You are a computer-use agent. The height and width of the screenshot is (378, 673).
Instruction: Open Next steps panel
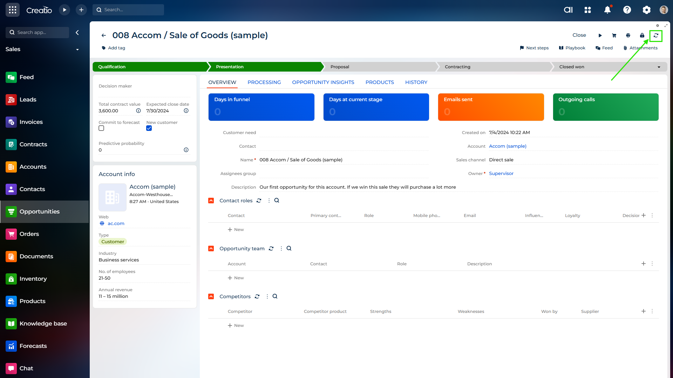click(x=534, y=48)
